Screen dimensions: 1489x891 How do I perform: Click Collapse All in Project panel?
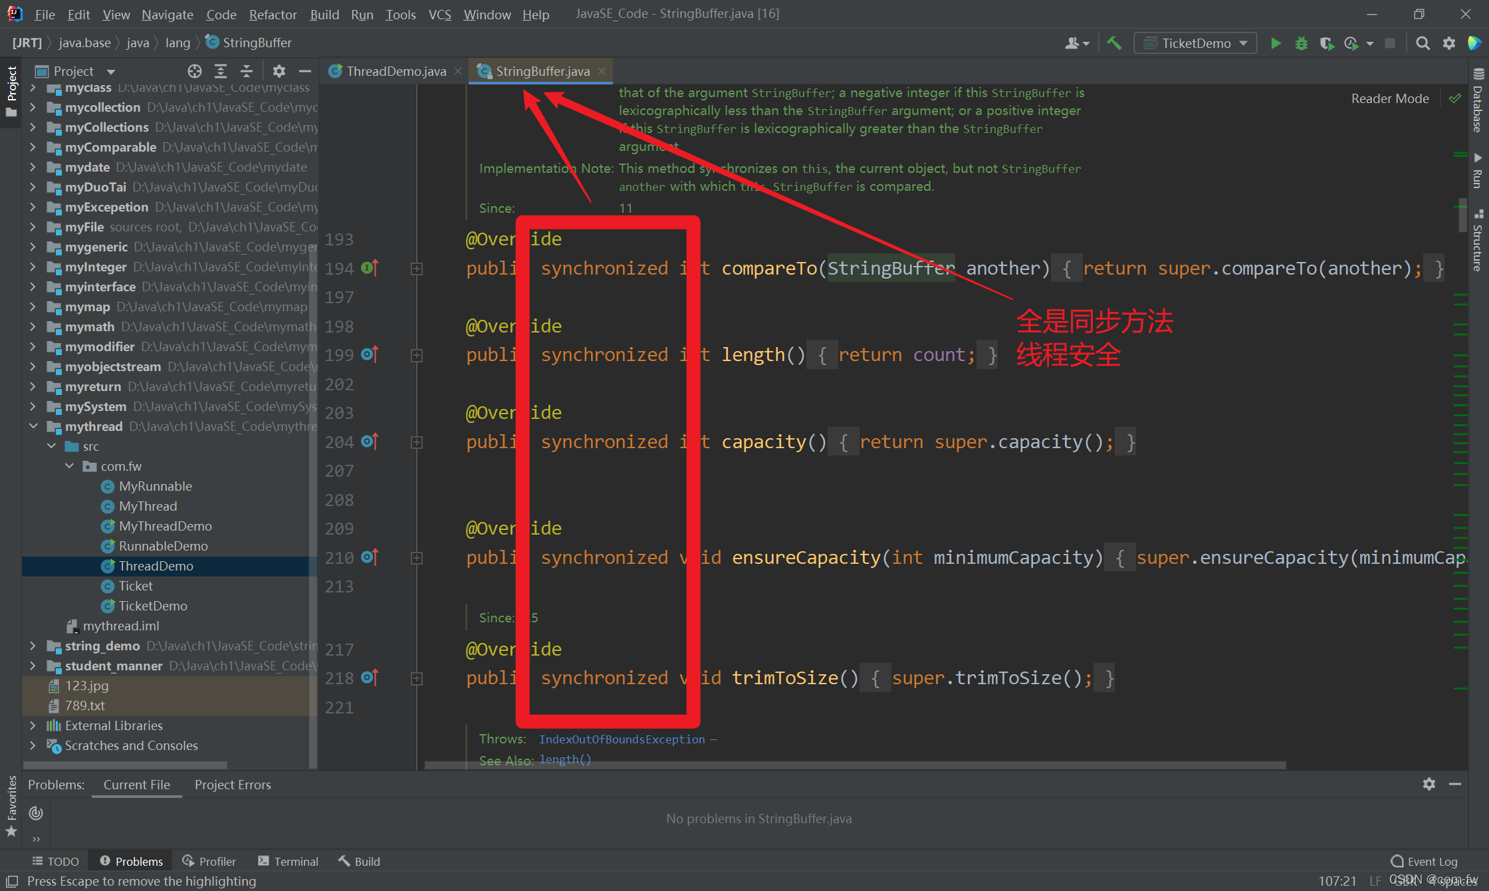point(247,71)
